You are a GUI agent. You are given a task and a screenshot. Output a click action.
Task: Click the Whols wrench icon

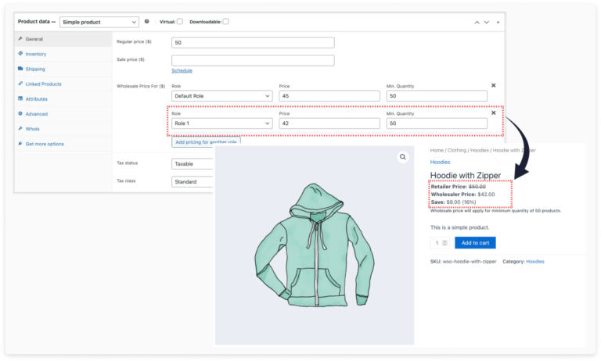pyautogui.click(x=20, y=128)
